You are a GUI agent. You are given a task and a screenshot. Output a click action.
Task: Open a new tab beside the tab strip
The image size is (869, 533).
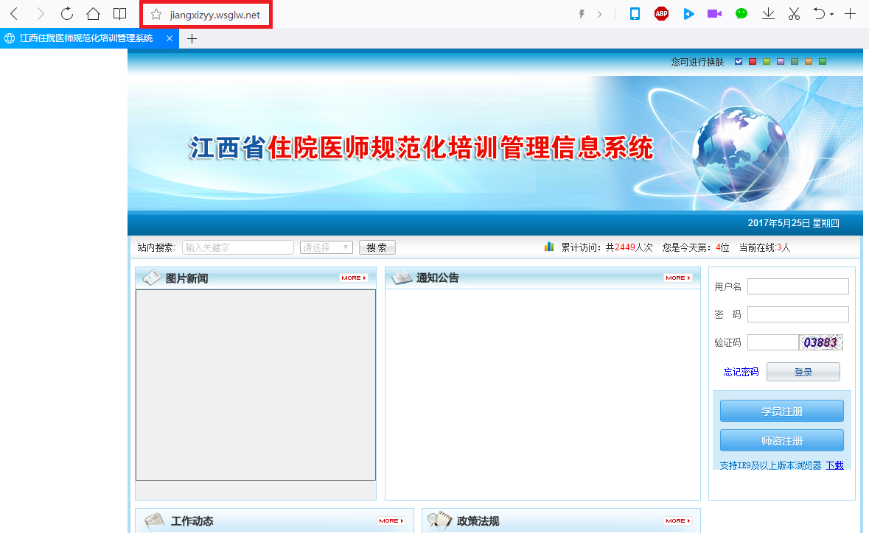click(192, 39)
